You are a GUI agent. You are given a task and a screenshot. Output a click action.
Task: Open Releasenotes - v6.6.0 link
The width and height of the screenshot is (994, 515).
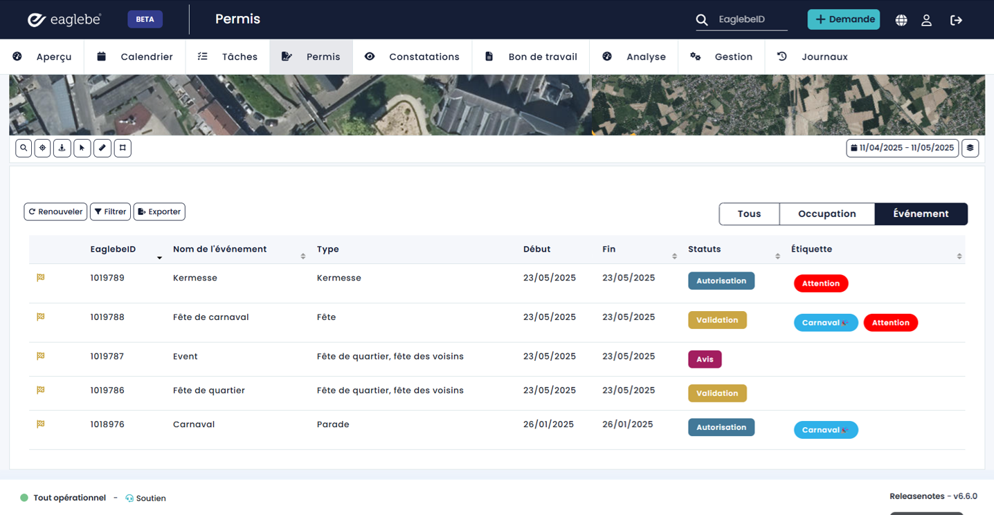coord(933,496)
